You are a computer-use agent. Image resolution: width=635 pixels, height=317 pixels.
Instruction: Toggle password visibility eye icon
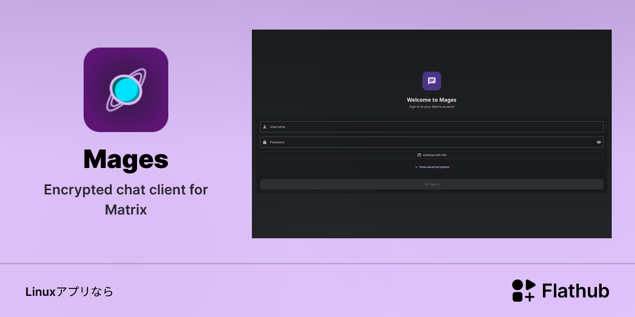click(x=598, y=142)
